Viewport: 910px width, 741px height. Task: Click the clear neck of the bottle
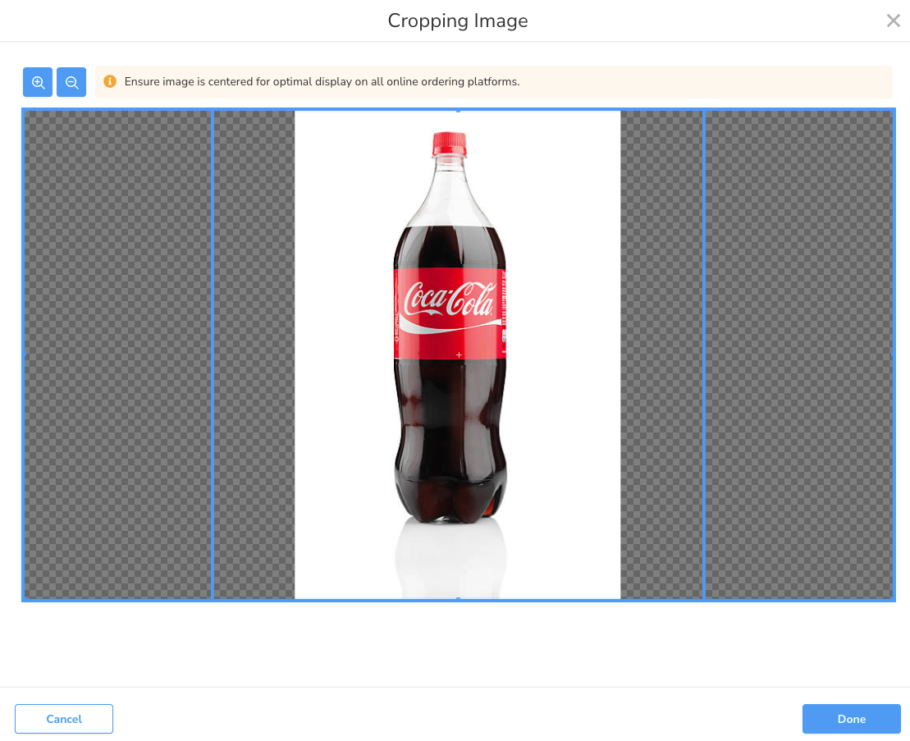tap(447, 189)
